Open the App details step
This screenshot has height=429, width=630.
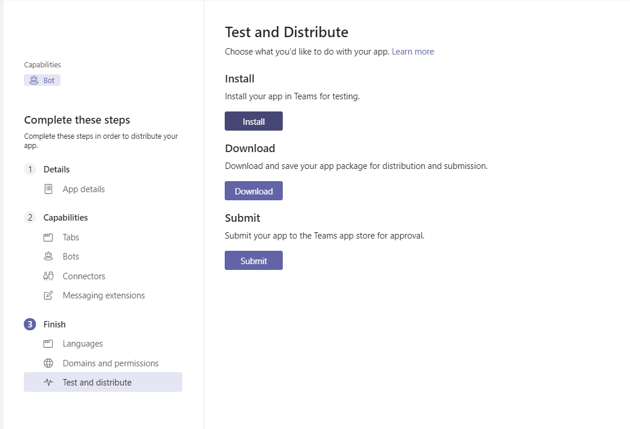click(84, 189)
